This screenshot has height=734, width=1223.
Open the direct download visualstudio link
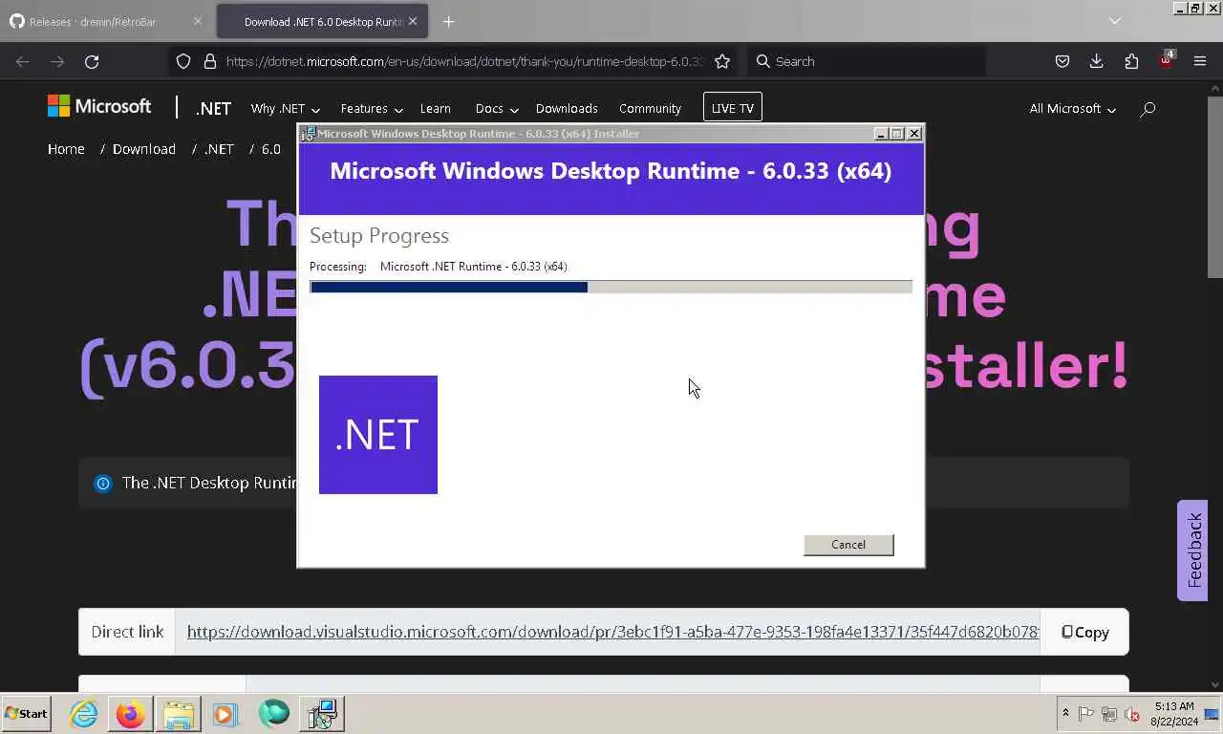click(612, 632)
